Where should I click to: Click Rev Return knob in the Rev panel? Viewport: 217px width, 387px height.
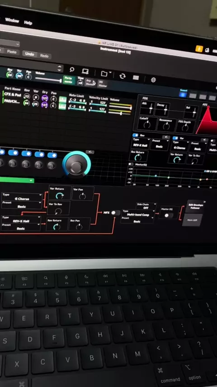click(x=138, y=157)
